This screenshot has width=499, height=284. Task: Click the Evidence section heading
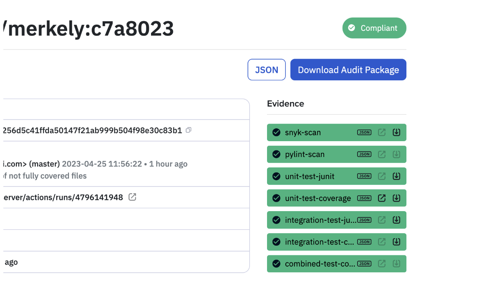tap(285, 104)
